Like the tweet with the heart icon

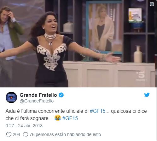tap(9, 135)
